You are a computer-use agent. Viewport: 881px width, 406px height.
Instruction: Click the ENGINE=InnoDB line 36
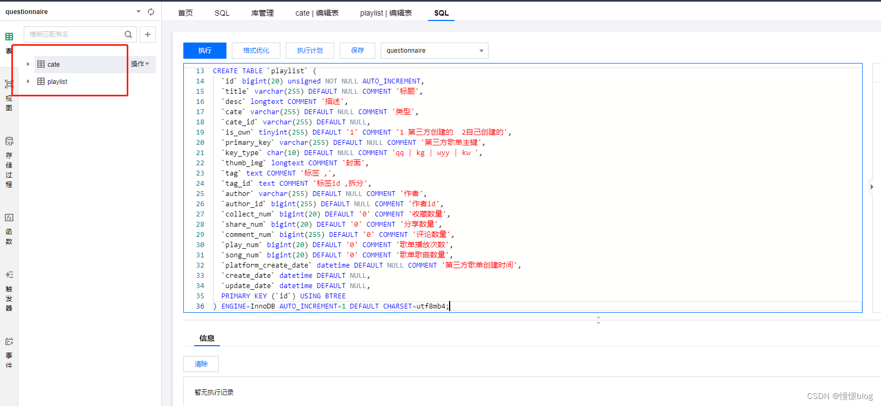coord(331,306)
